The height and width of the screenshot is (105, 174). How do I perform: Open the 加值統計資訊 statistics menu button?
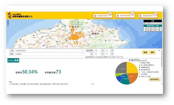point(103,16)
